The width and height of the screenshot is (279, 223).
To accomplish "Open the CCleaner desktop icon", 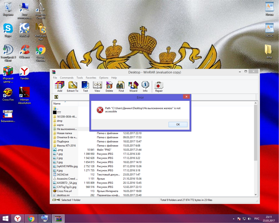I will tap(24, 52).
